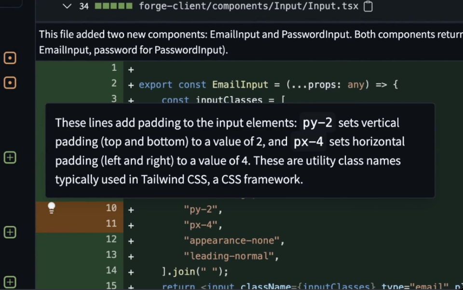Image resolution: width=463 pixels, height=290 pixels.
Task: Click the green diff stat squares
Action: 113,6
